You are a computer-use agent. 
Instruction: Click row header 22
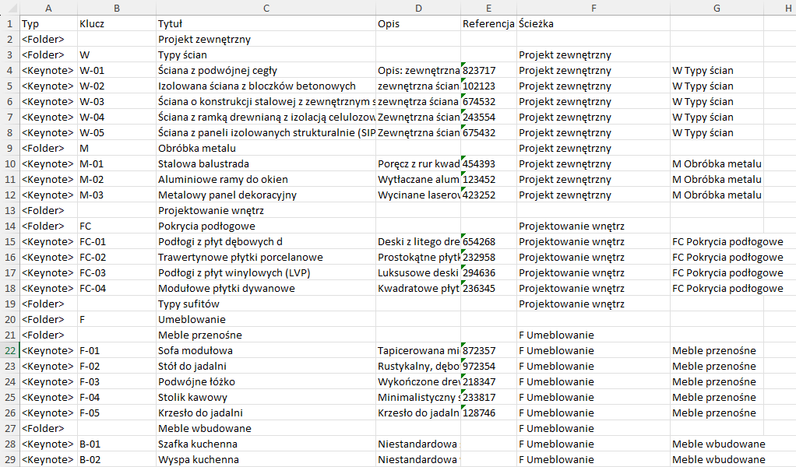pyautogui.click(x=11, y=350)
